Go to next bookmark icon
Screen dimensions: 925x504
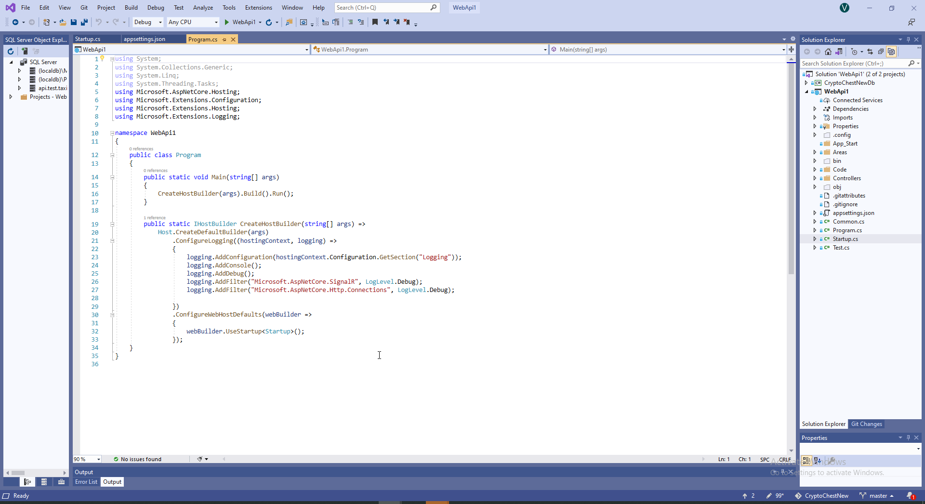396,22
